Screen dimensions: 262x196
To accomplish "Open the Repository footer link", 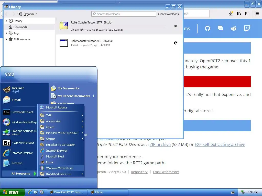I will click(139, 172).
